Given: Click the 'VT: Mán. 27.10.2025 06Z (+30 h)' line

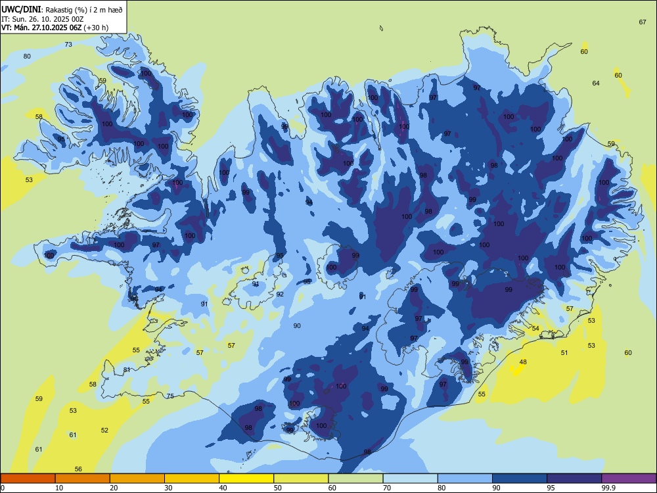Looking at the screenshot, I should 55,28.
